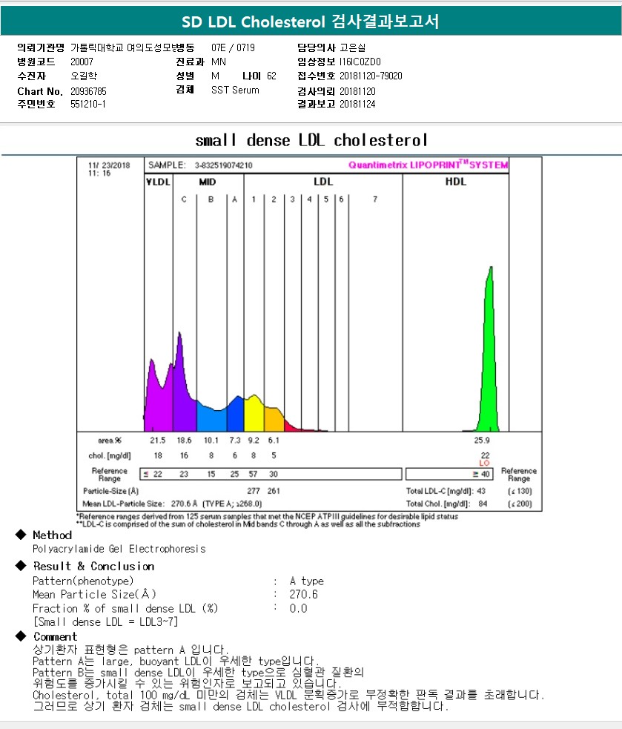Select test request date 20181120
Viewport: 622px width, 729px height.
click(x=357, y=92)
